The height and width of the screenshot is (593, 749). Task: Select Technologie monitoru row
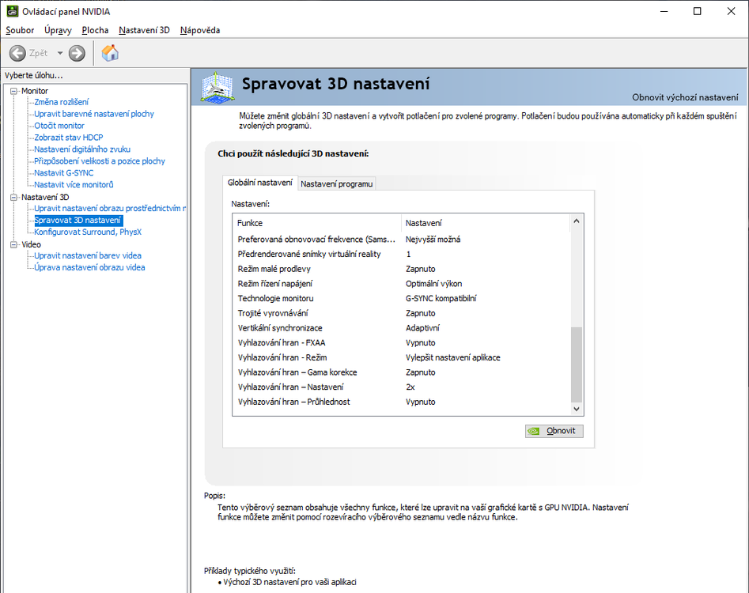tap(401, 298)
